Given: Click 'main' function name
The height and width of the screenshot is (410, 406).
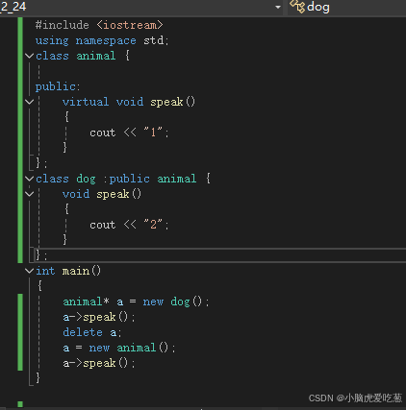Looking at the screenshot, I should click(76, 271).
